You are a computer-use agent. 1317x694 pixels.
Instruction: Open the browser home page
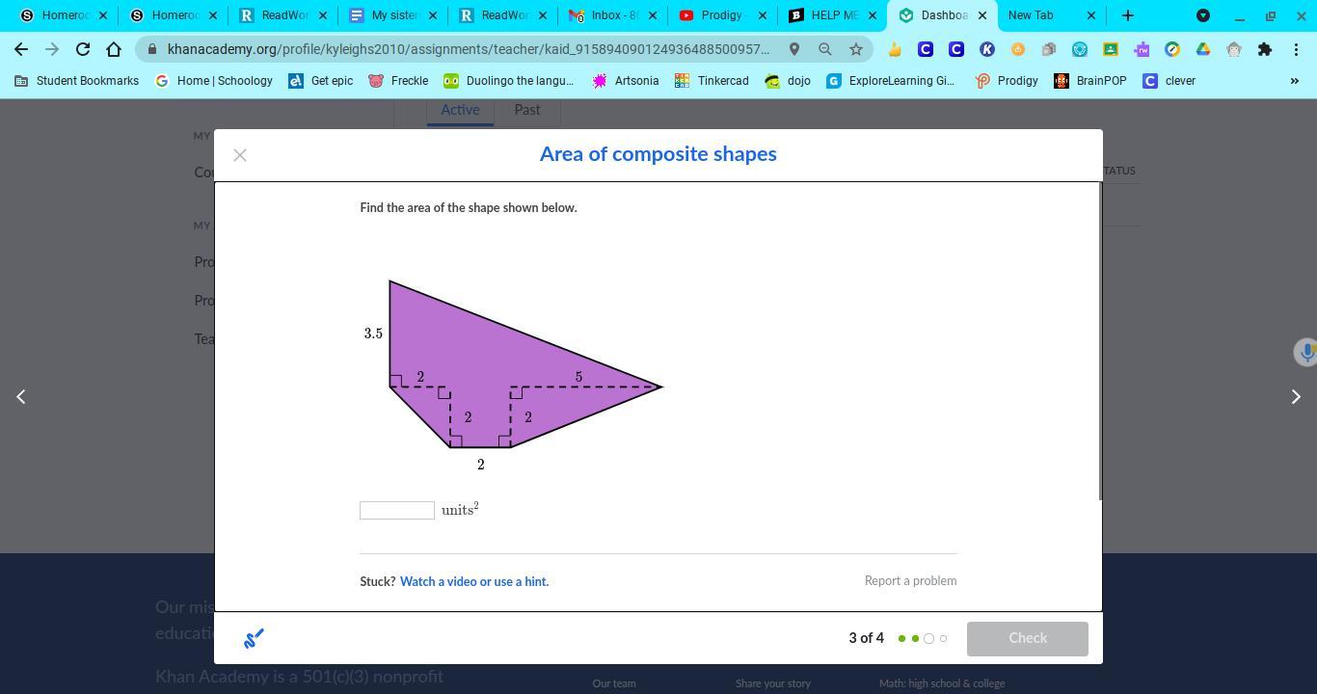[x=114, y=49]
